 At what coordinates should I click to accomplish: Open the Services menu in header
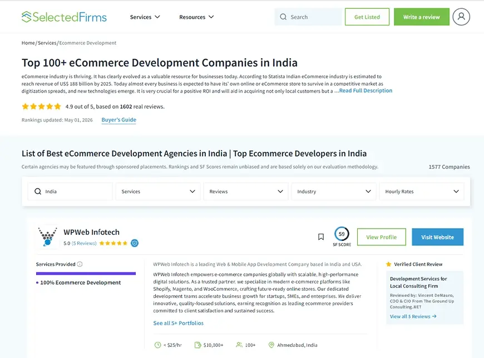[x=145, y=17]
